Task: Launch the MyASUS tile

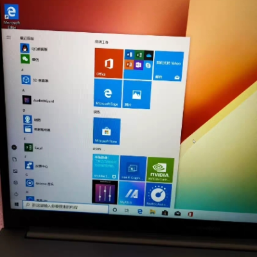Action: (132, 193)
